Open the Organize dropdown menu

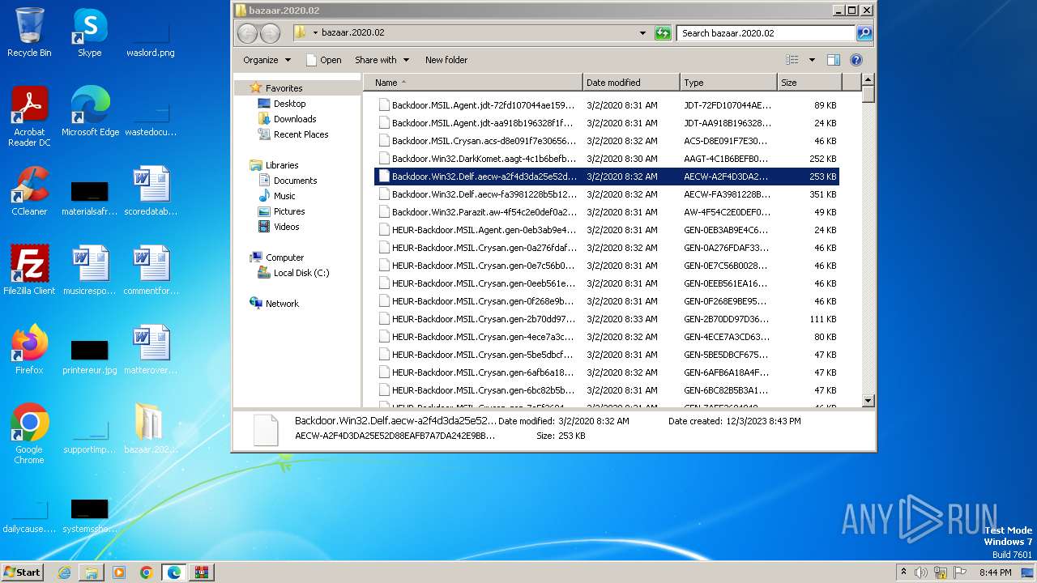click(267, 60)
